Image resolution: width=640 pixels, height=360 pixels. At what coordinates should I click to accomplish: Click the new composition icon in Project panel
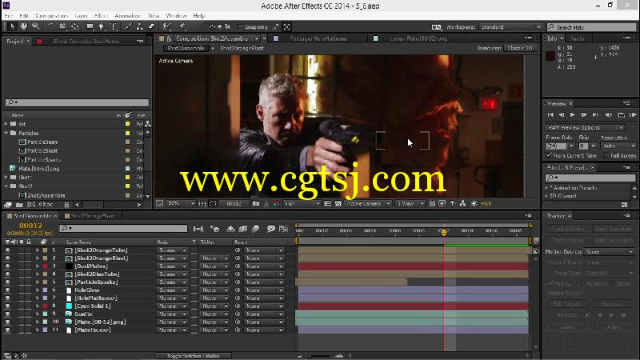coord(31,205)
